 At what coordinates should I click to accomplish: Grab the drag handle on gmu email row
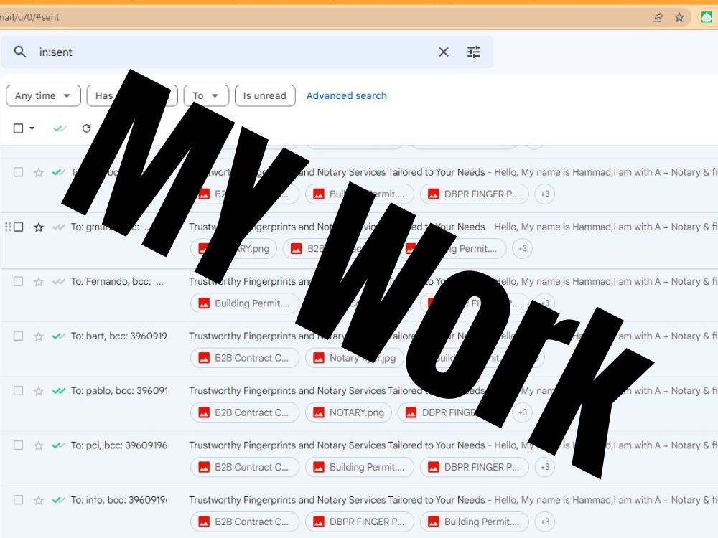[x=7, y=227]
